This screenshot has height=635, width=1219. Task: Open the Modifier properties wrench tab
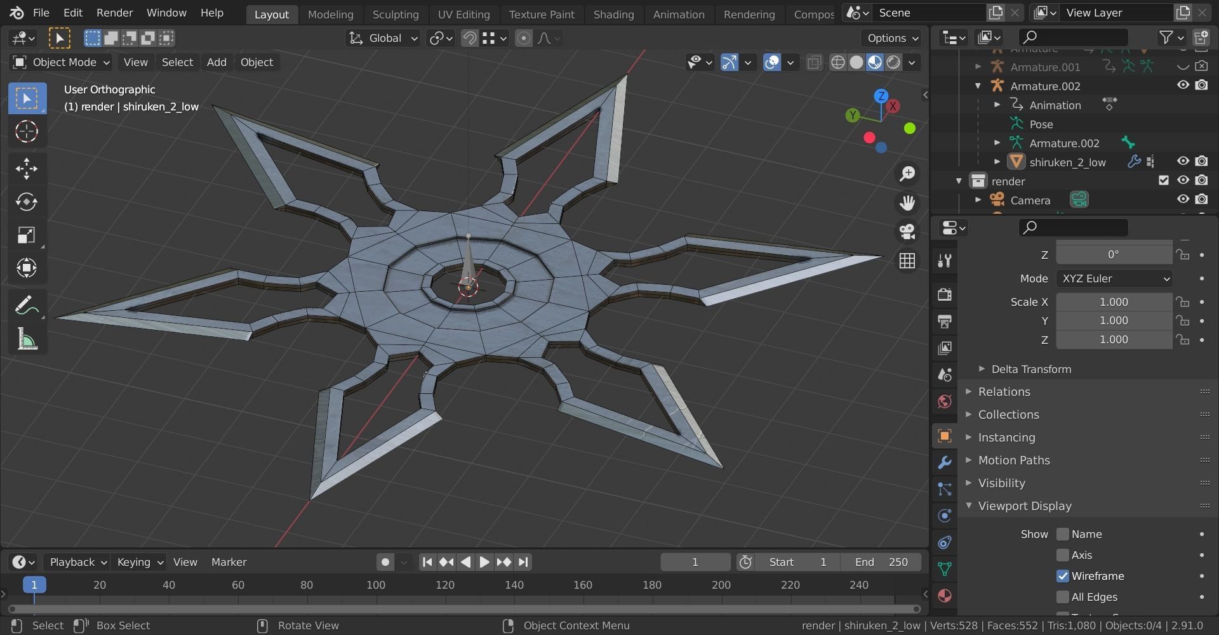[945, 462]
